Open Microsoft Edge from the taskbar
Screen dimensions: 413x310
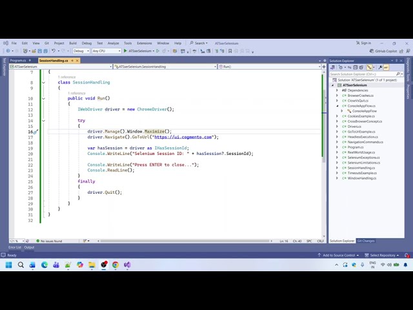[x=45, y=265]
